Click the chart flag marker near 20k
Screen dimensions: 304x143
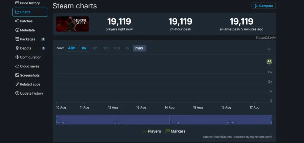point(269,61)
